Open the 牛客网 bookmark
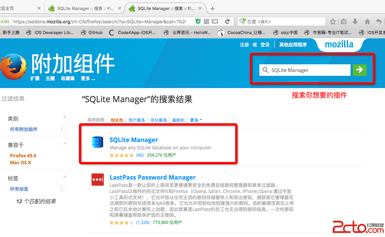The height and width of the screenshot is (237, 385). pos(328,33)
